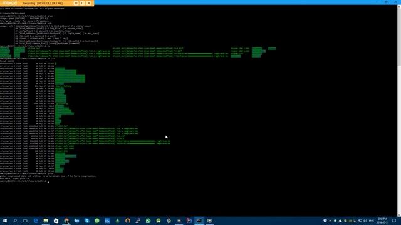
Task: Focus the active terminal taskbar button
Action: [199, 221]
